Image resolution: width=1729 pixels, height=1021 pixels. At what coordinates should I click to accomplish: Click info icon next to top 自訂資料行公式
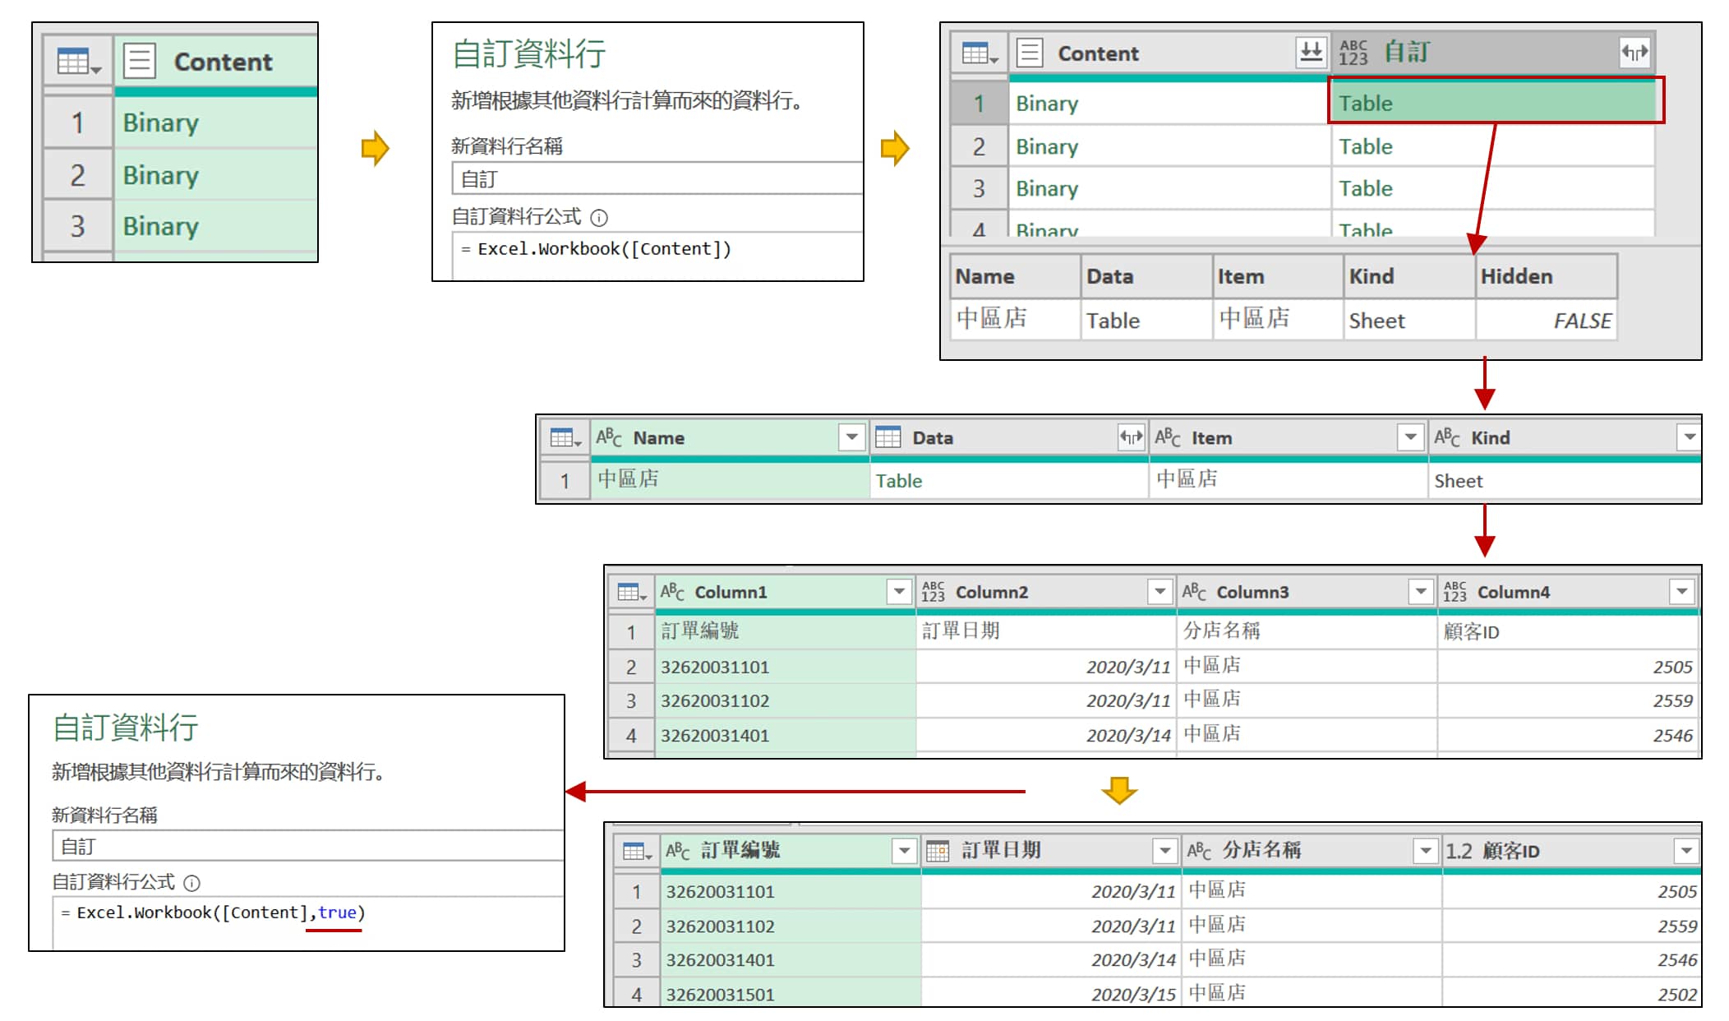599,218
